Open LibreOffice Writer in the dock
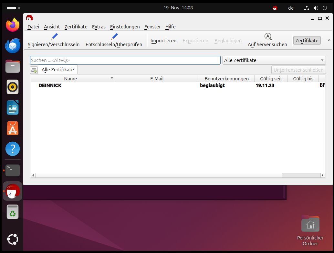The width and height of the screenshot is (334, 253). tap(13, 108)
